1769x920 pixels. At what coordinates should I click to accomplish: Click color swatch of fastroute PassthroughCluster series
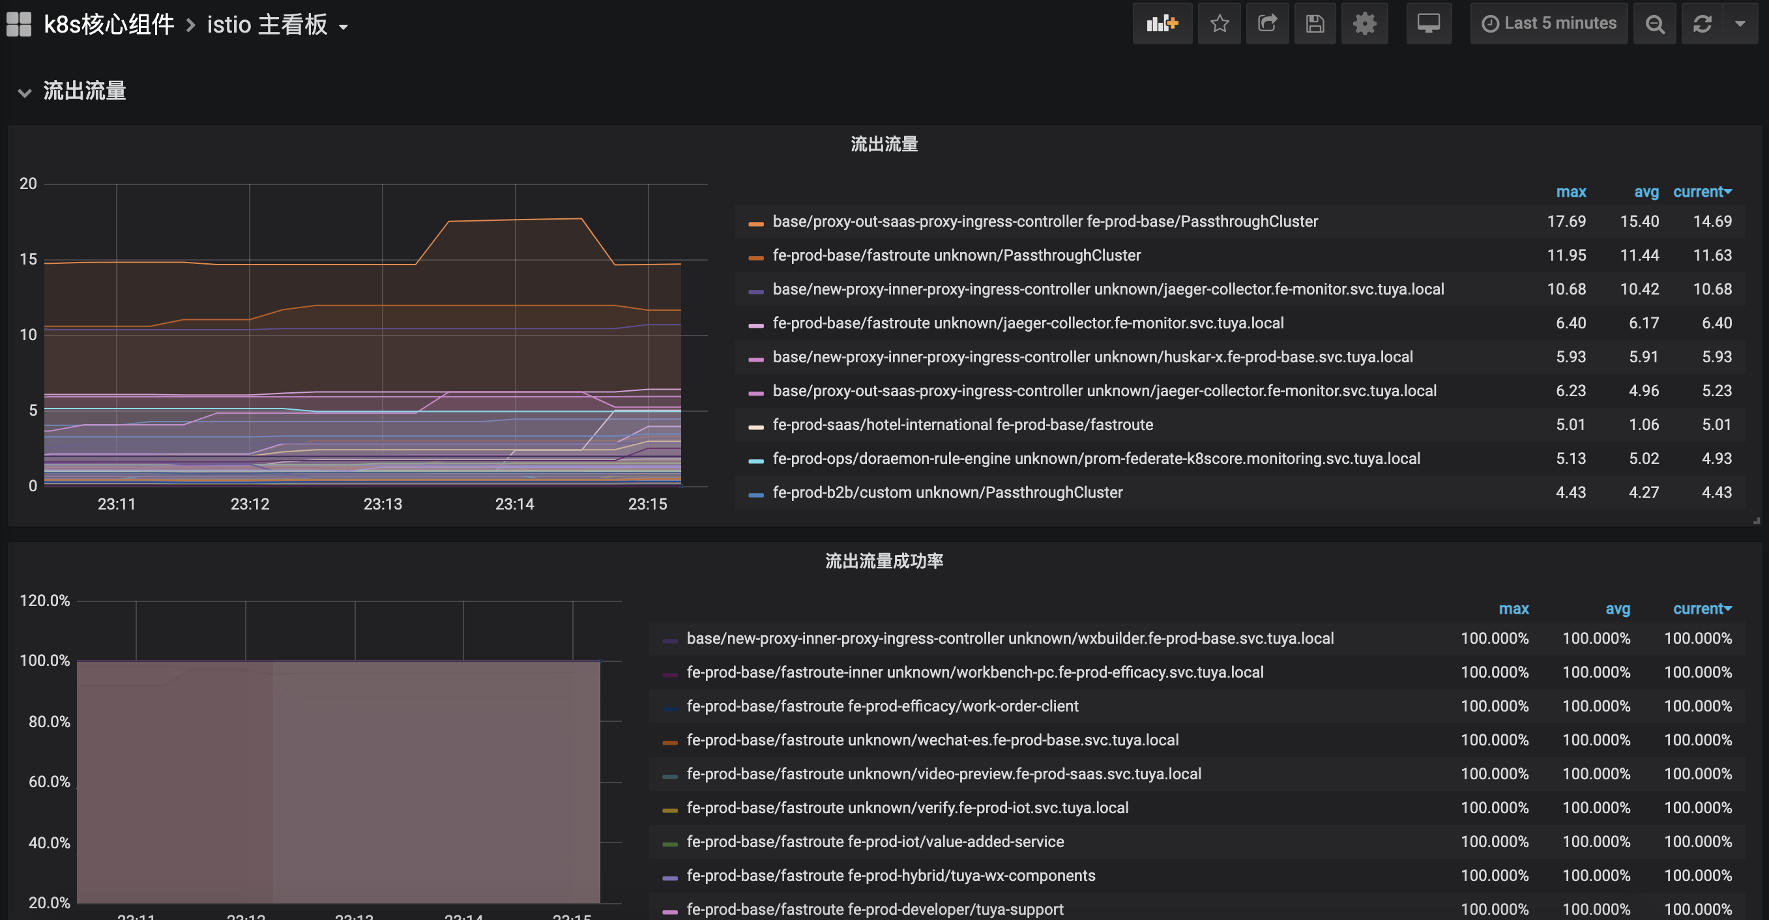[755, 257]
